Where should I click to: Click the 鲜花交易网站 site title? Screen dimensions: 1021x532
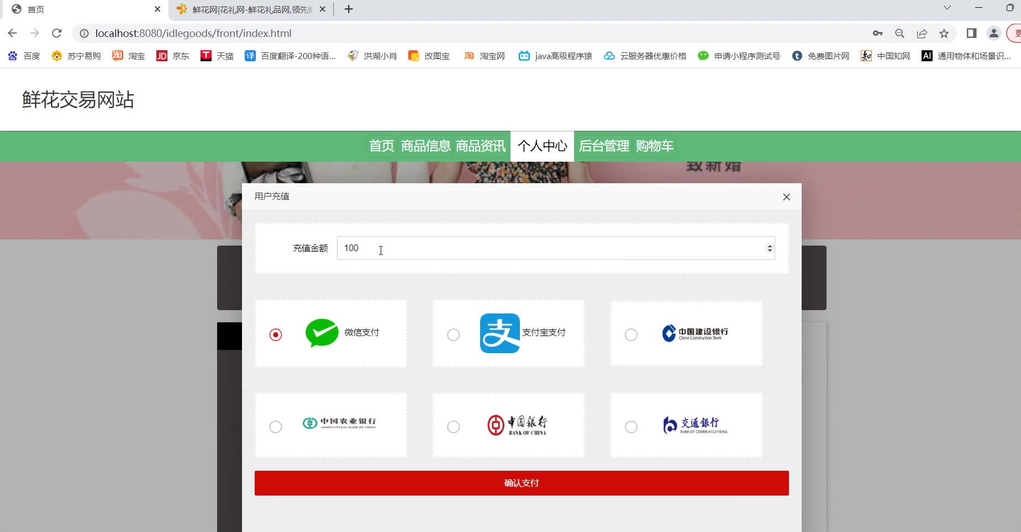click(78, 100)
